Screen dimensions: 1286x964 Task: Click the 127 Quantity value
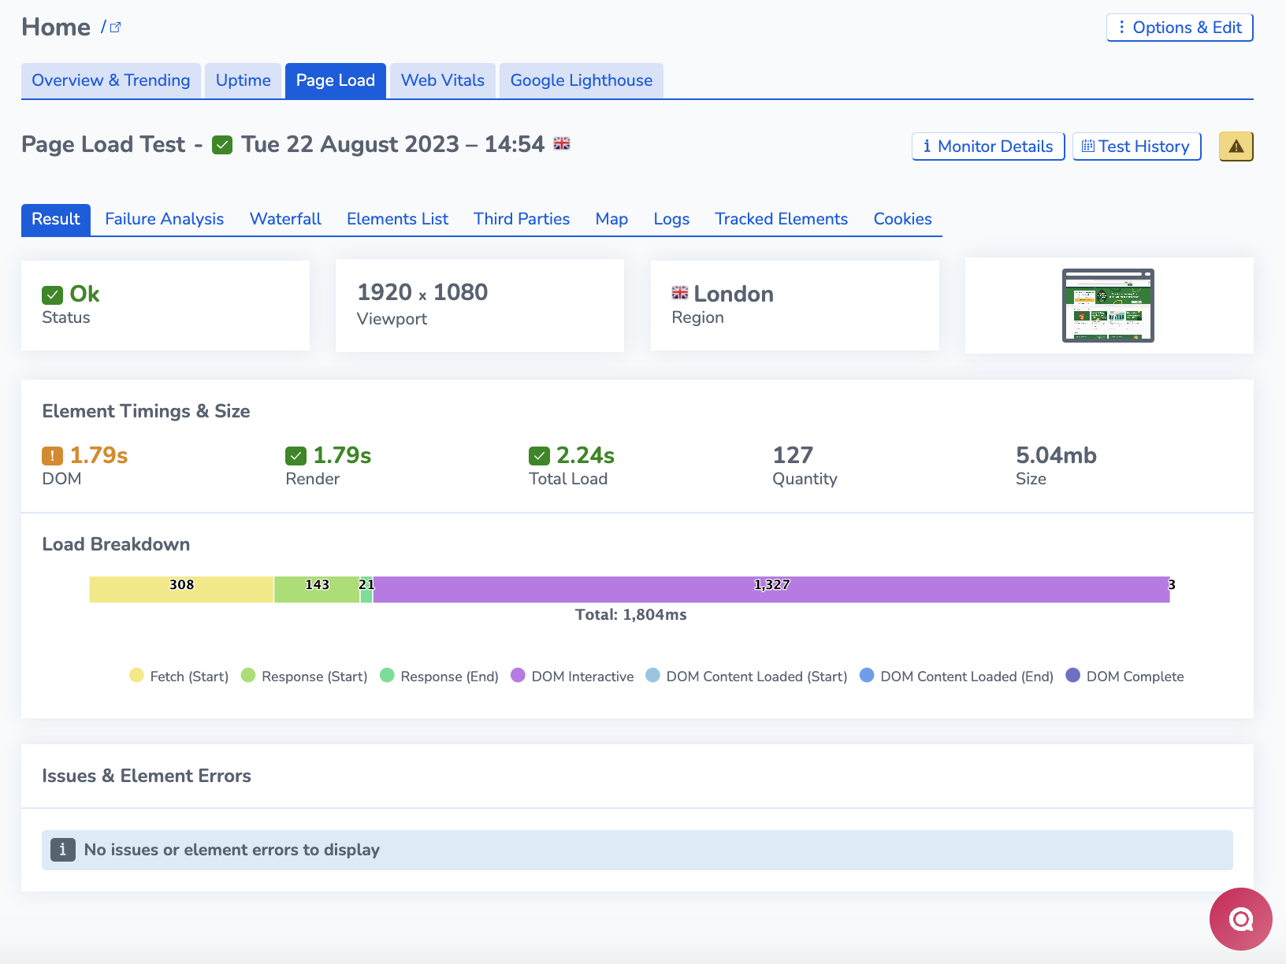(x=793, y=455)
